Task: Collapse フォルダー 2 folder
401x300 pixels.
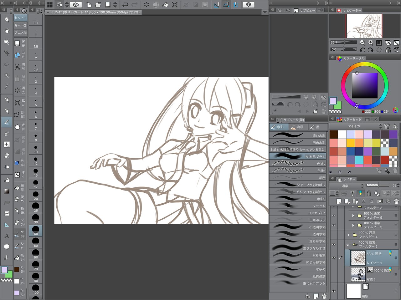Action: pyautogui.click(x=348, y=245)
